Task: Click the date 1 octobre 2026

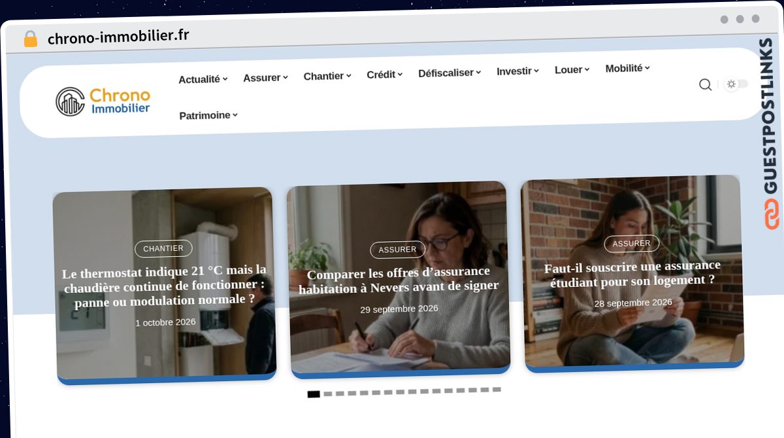Action: click(x=166, y=322)
